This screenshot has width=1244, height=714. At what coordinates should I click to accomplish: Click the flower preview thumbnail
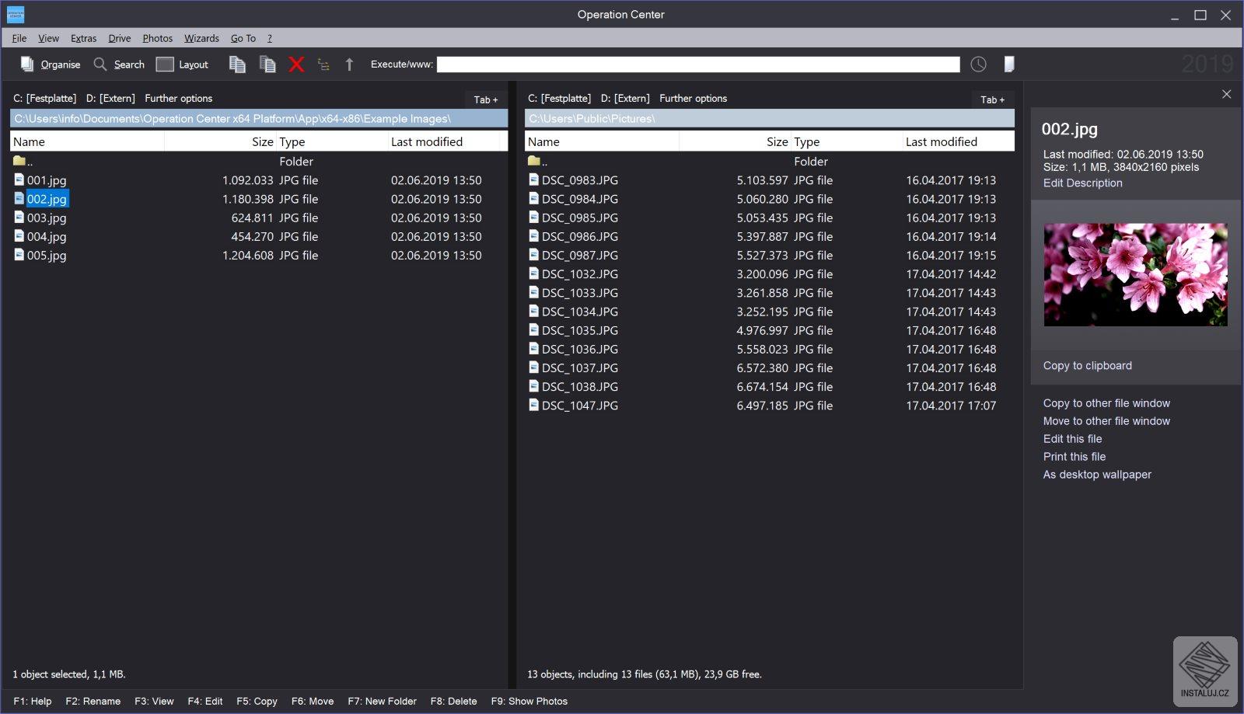pyautogui.click(x=1135, y=274)
